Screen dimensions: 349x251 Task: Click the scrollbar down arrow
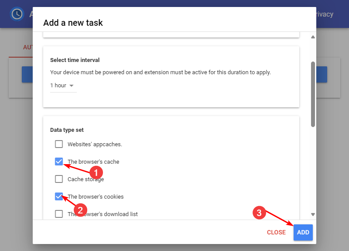pyautogui.click(x=313, y=214)
